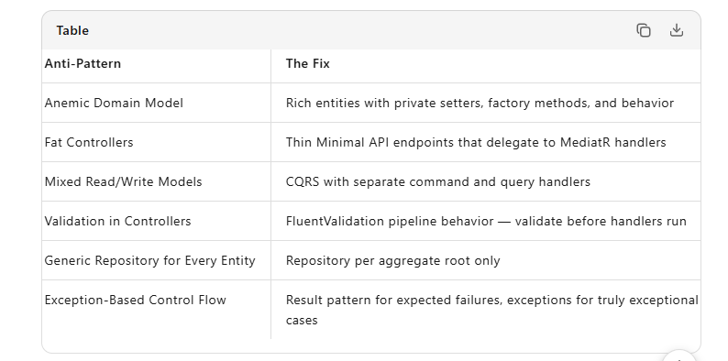Copy the table using the copy icon
This screenshot has width=728, height=361.
point(644,30)
